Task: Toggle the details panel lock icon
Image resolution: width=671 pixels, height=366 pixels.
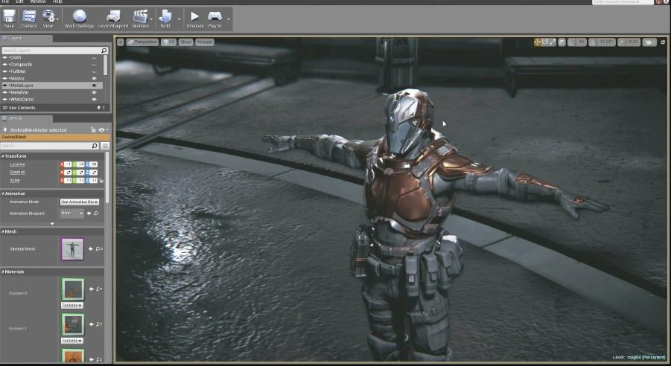Action: point(93,129)
